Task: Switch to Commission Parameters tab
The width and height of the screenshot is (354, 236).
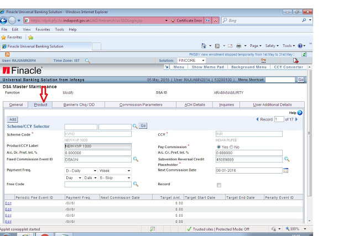Action: [140, 104]
